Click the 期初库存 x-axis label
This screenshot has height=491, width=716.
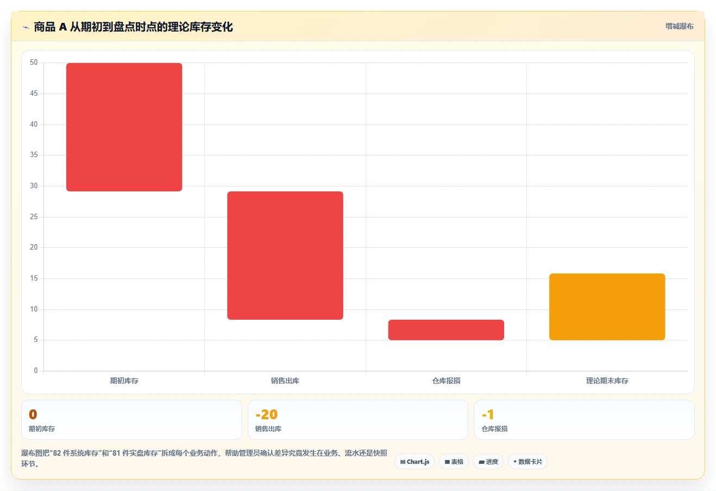click(x=124, y=381)
